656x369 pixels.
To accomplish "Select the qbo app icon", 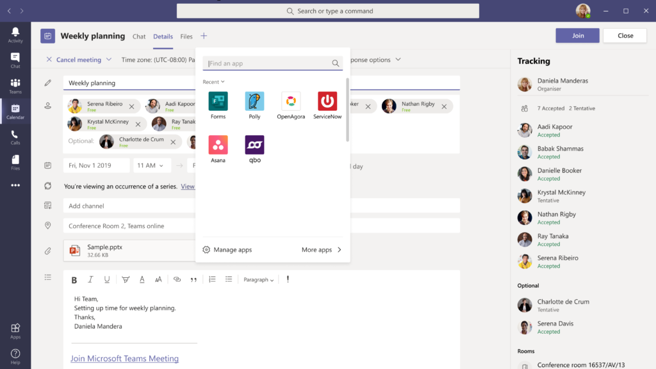I will click(x=254, y=145).
